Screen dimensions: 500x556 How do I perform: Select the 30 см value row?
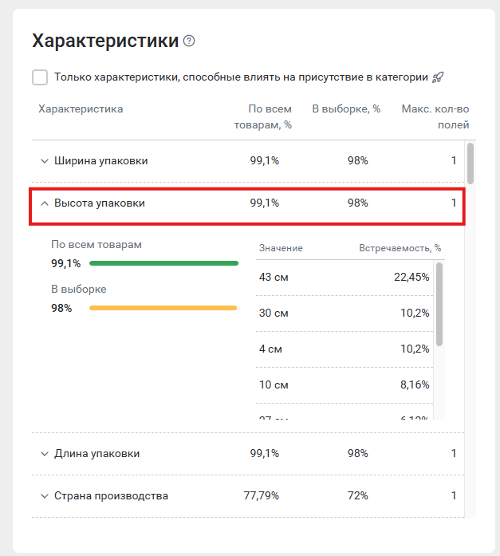coord(344,313)
